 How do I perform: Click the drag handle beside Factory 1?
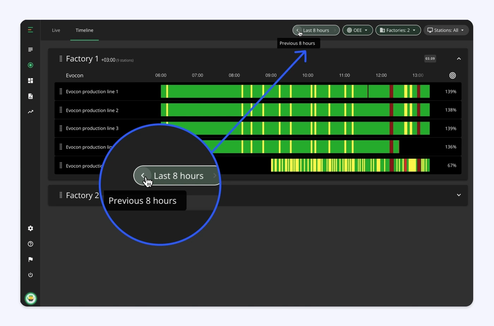(x=61, y=59)
